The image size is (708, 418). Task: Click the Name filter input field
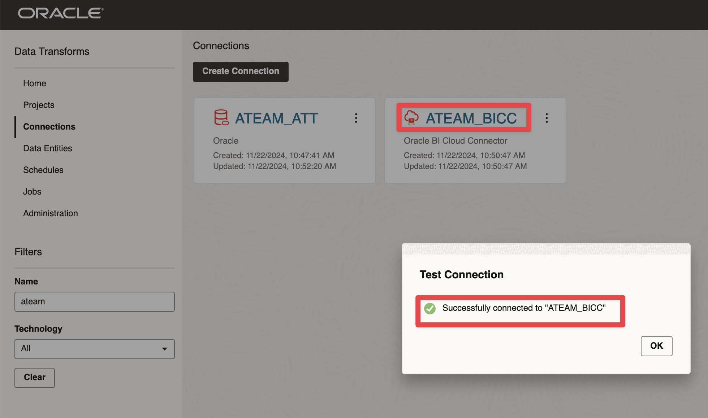coord(95,302)
